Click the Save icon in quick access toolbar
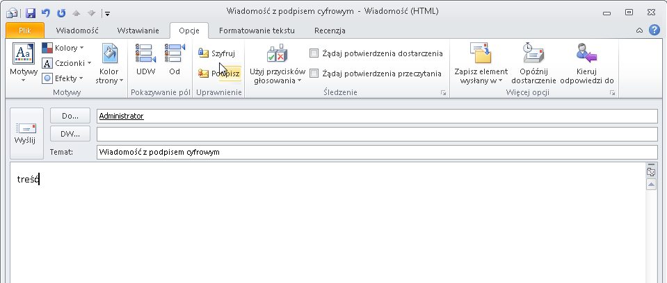The height and width of the screenshot is (283, 667). click(x=30, y=12)
